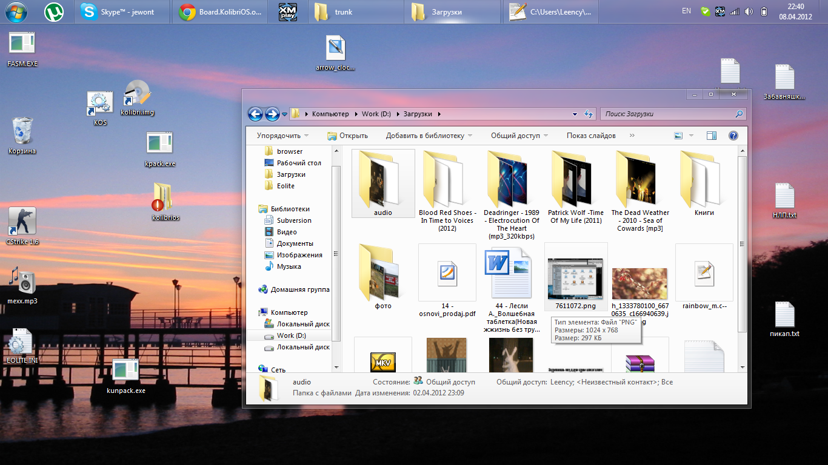The width and height of the screenshot is (828, 465).
Task: Click the Help question mark icon
Action: [x=733, y=136]
